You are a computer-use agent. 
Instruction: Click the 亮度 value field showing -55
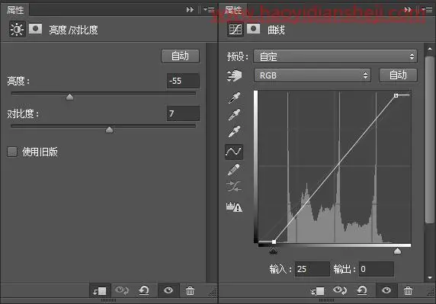point(183,81)
